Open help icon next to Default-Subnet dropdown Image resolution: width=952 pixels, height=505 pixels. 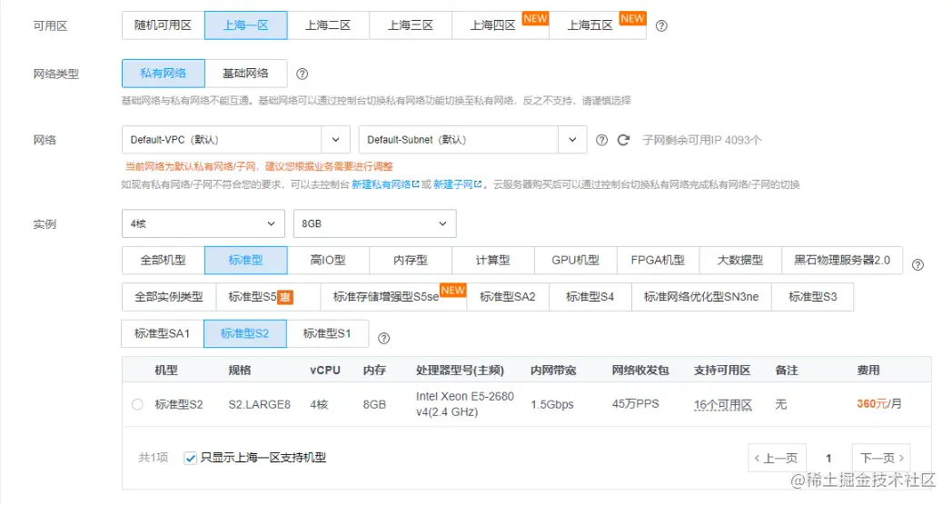click(x=601, y=140)
